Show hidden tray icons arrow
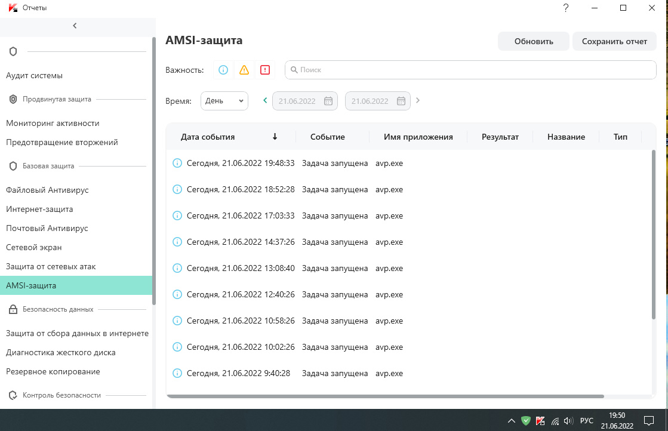 511,421
